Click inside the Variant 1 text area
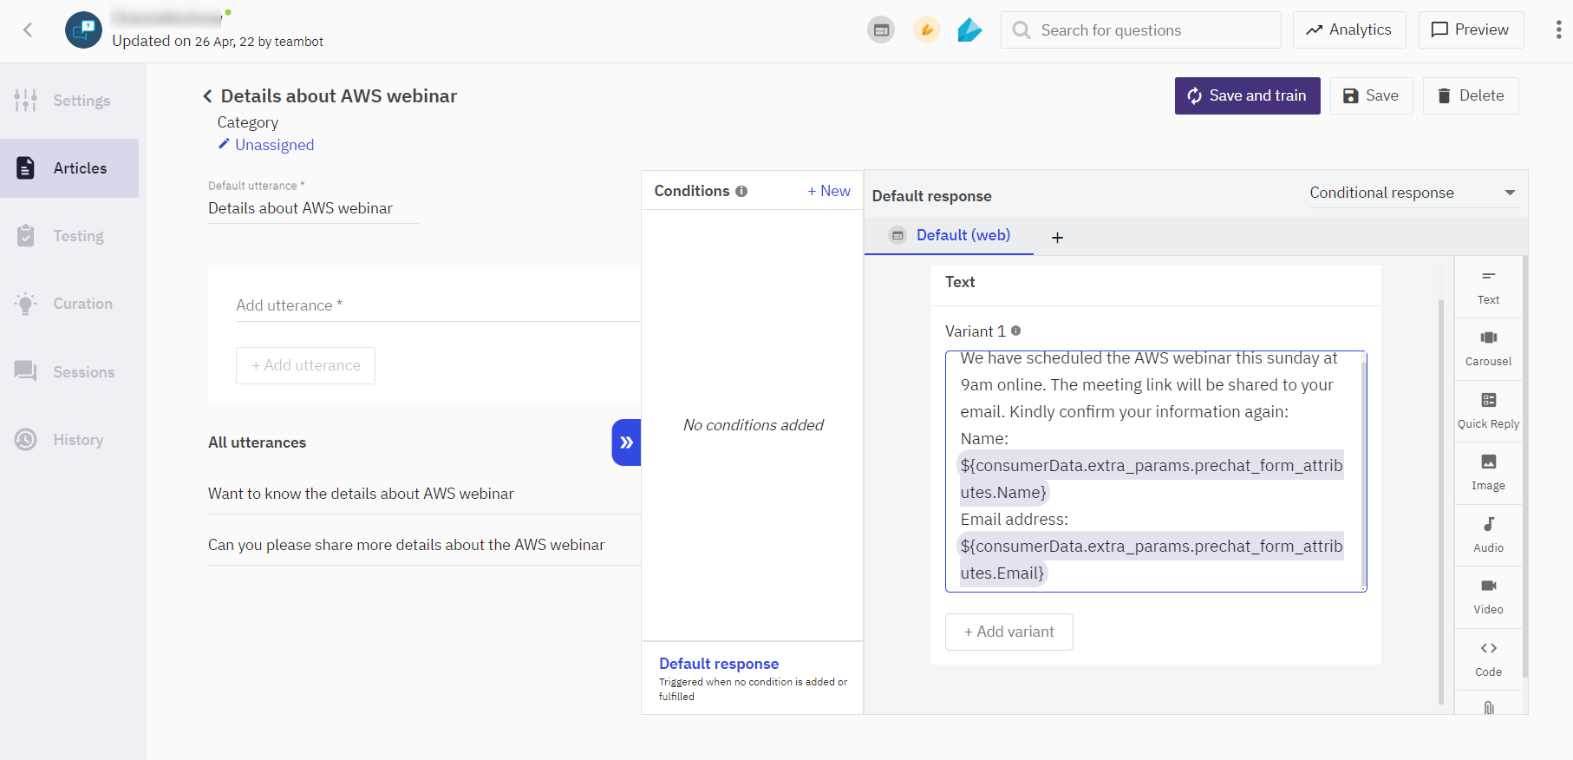The height and width of the screenshot is (760, 1573). pos(1156,471)
